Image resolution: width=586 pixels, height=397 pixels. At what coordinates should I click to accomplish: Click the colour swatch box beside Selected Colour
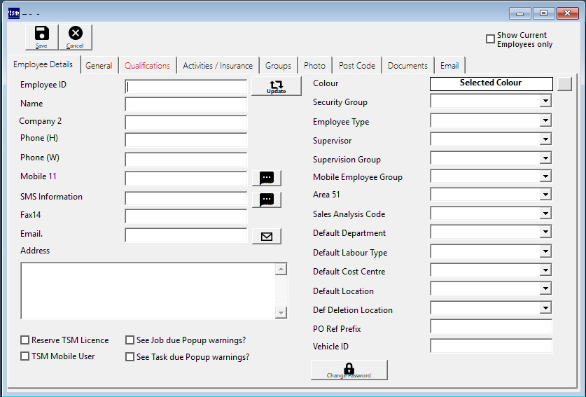pyautogui.click(x=564, y=83)
